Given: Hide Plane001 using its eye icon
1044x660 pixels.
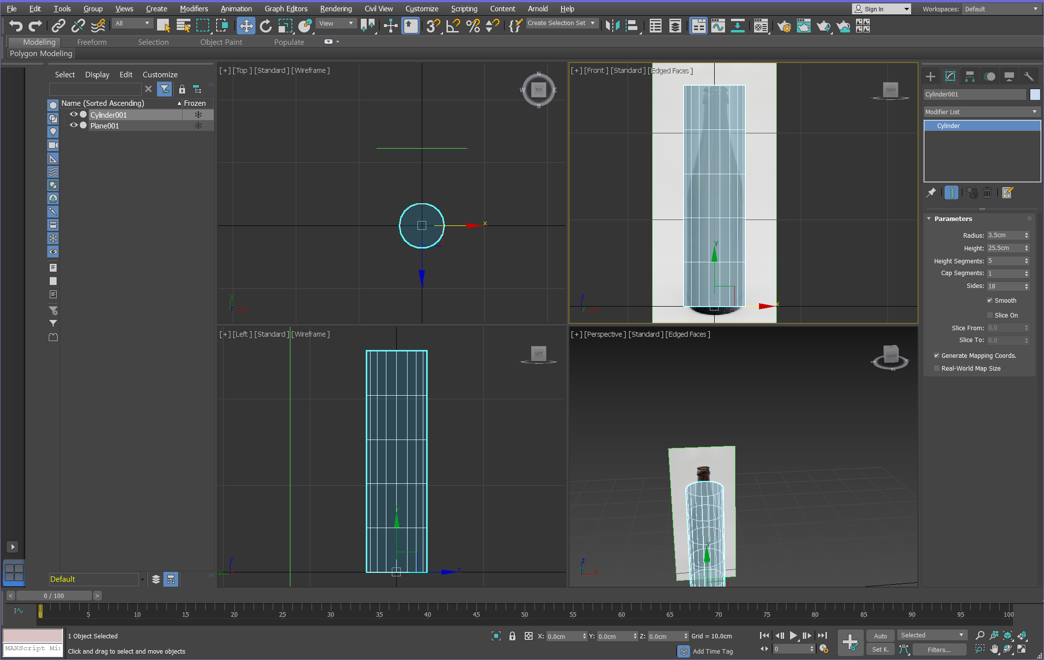Looking at the screenshot, I should click(73, 126).
